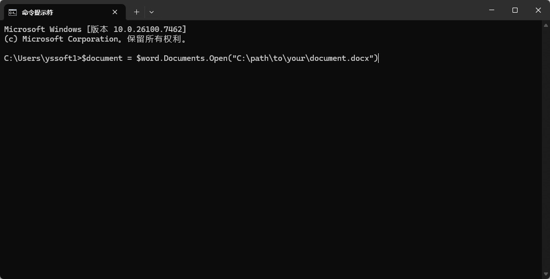Open a new tab with the plus button
Image resolution: width=550 pixels, height=279 pixels.
click(x=136, y=12)
